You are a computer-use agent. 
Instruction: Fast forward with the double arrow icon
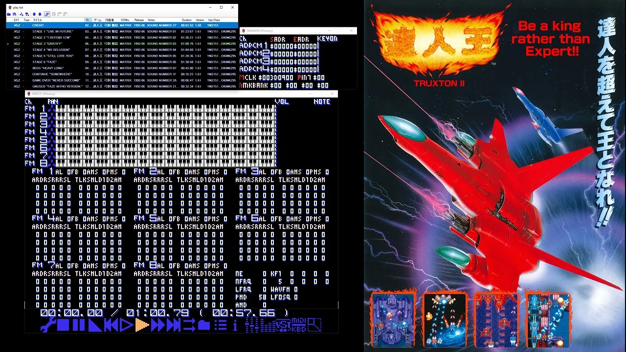point(158,325)
